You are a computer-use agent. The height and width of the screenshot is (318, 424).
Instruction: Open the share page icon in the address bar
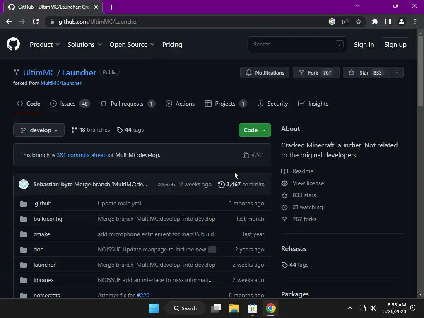(345, 22)
